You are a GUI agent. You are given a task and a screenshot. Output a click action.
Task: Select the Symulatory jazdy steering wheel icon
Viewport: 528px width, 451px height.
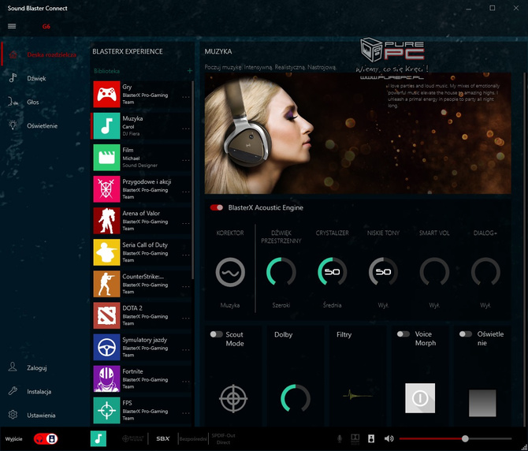click(106, 347)
